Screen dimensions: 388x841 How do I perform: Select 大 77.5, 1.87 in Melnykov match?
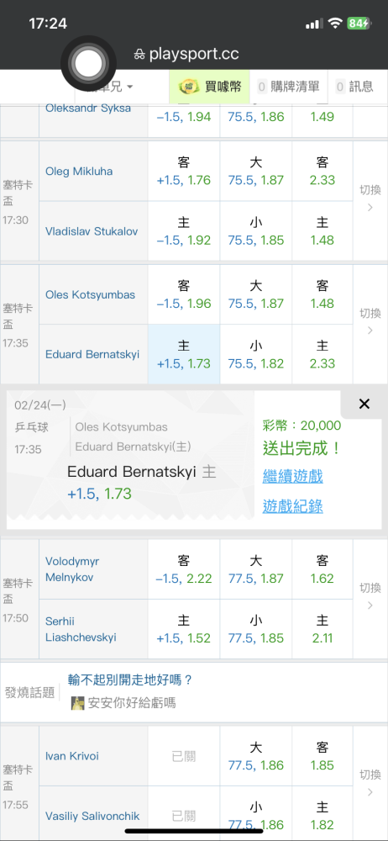coord(256,569)
